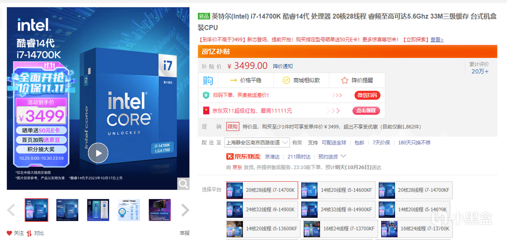This screenshot has height=240, width=507.
Task: Show next product thumbnails arrow
Action: (185, 210)
